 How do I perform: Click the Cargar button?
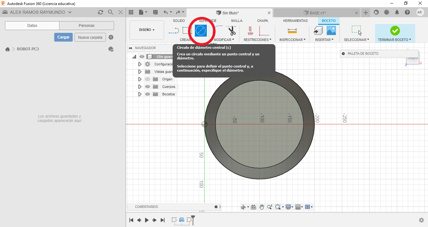coord(63,37)
